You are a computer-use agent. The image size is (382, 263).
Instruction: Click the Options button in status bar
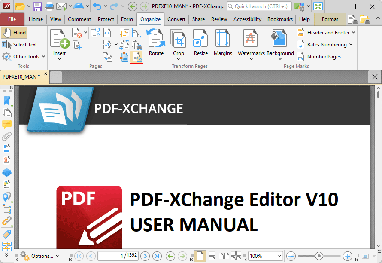39,256
